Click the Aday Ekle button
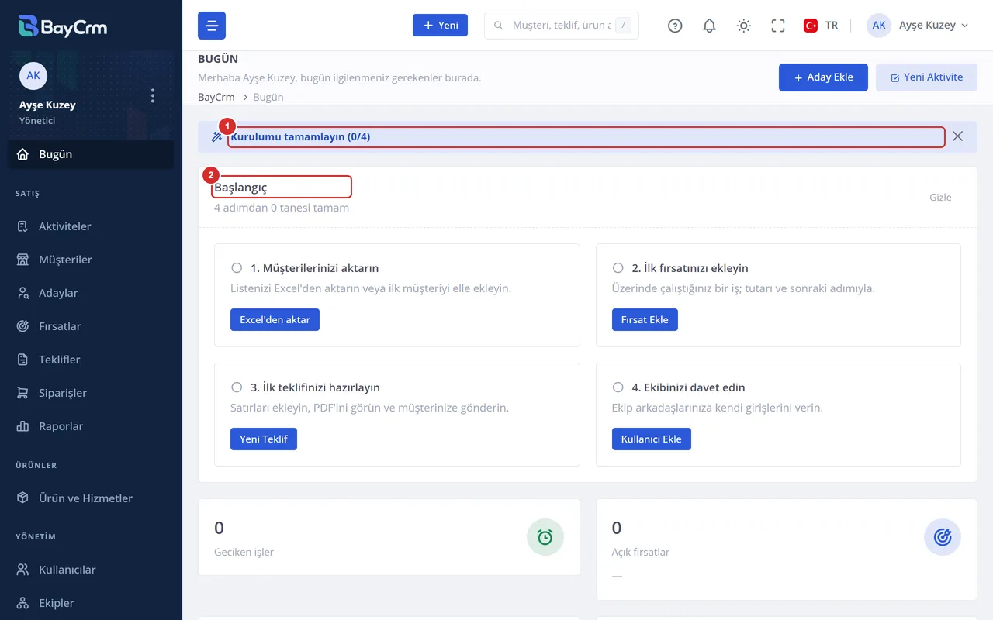 coord(823,77)
